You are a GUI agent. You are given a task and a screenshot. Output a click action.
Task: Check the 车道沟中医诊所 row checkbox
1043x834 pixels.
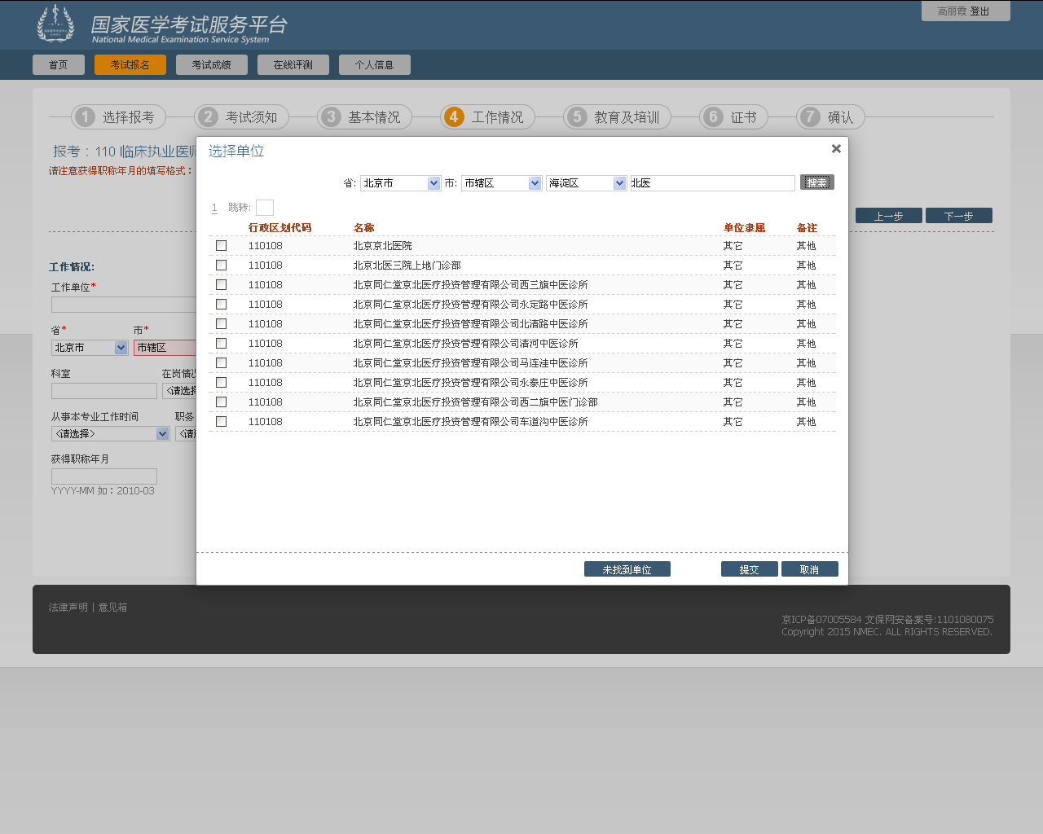click(x=221, y=422)
